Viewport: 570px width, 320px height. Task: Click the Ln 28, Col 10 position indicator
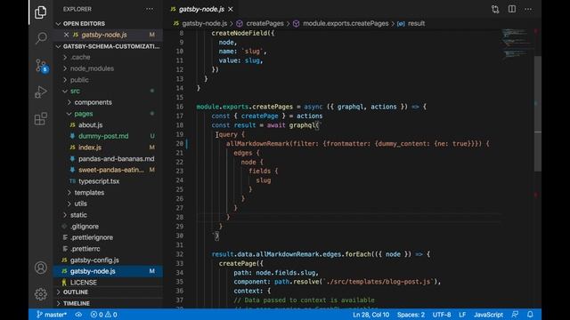click(x=370, y=315)
